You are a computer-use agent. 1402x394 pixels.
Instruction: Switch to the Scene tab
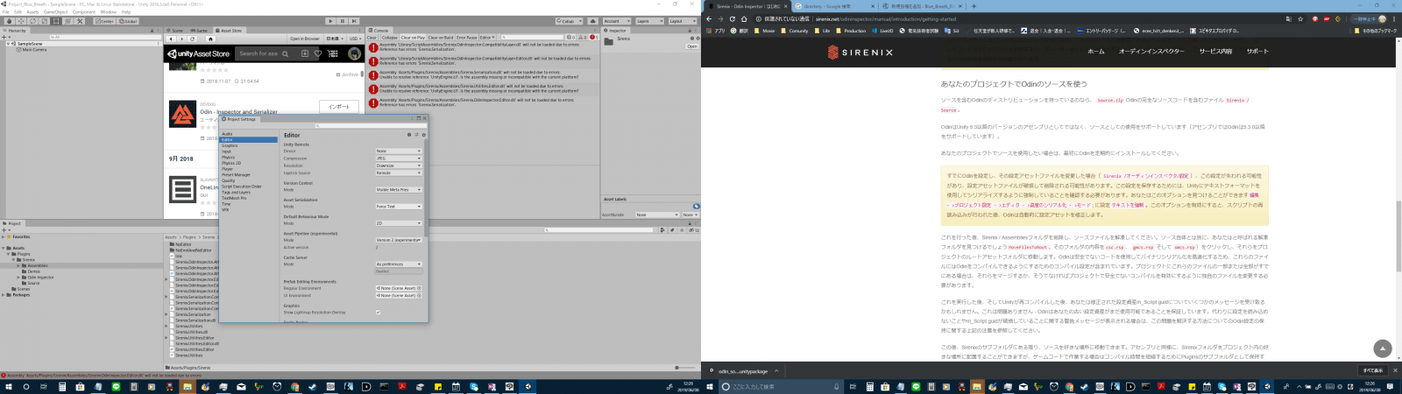(177, 31)
